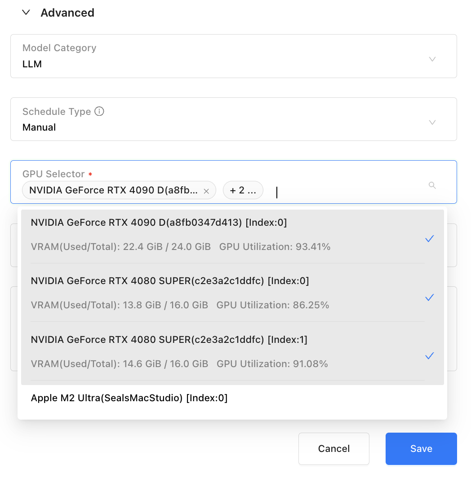Click the Advanced section heading
Screen dimensions: 471x482
coord(67,13)
